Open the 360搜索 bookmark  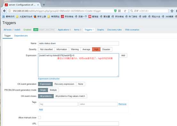168,17
